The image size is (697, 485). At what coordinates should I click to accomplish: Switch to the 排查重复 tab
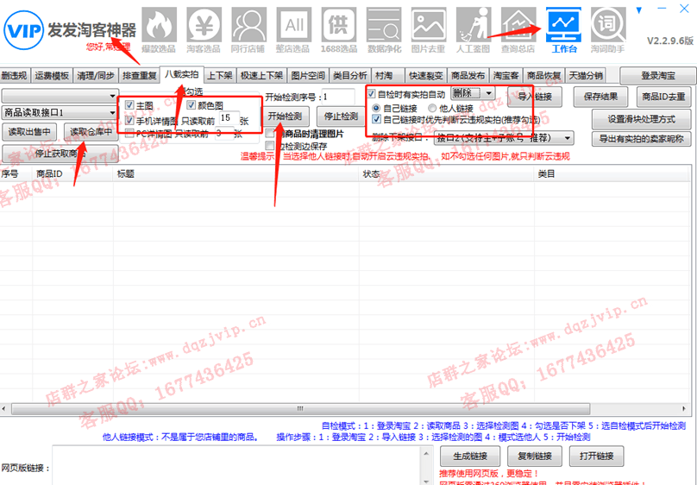tap(140, 76)
